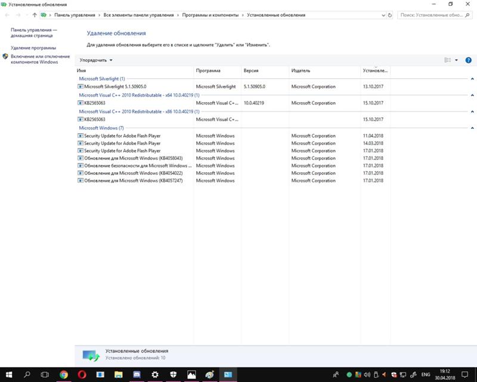Screen dimensions: 477x382
Task: Click the Microsoft Silverlight (1) group heading
Action: point(102,79)
